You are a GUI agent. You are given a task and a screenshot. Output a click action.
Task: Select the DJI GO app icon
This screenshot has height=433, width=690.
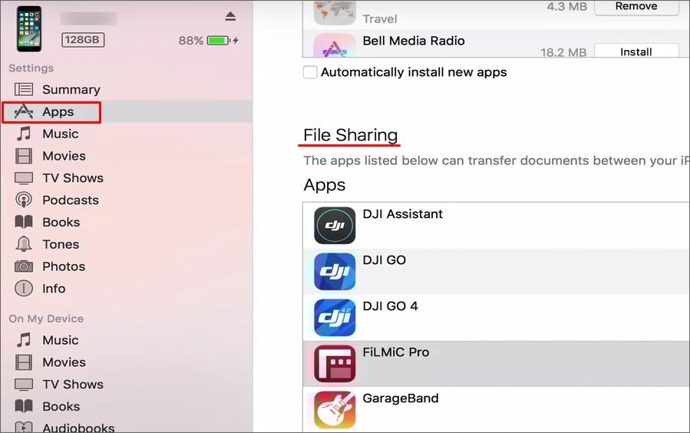(x=335, y=272)
